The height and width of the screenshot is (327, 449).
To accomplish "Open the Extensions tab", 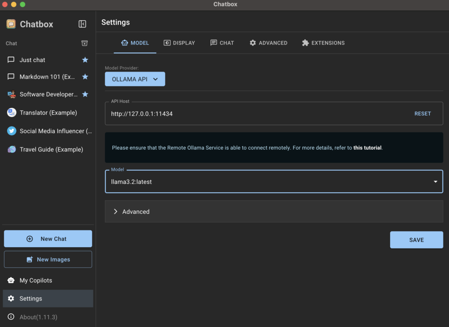I will tap(323, 43).
